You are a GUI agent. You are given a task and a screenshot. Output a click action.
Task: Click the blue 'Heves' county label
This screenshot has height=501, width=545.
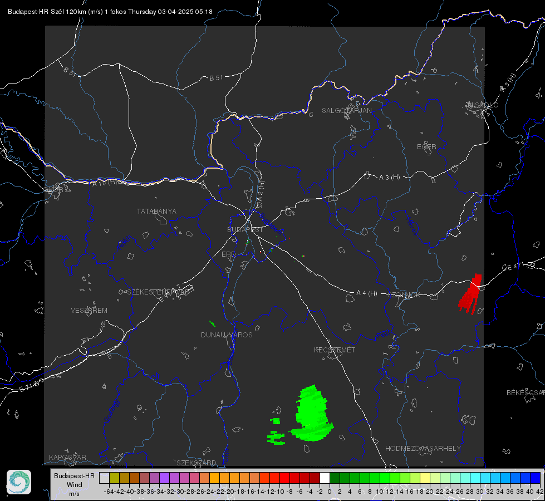[x=412, y=226]
